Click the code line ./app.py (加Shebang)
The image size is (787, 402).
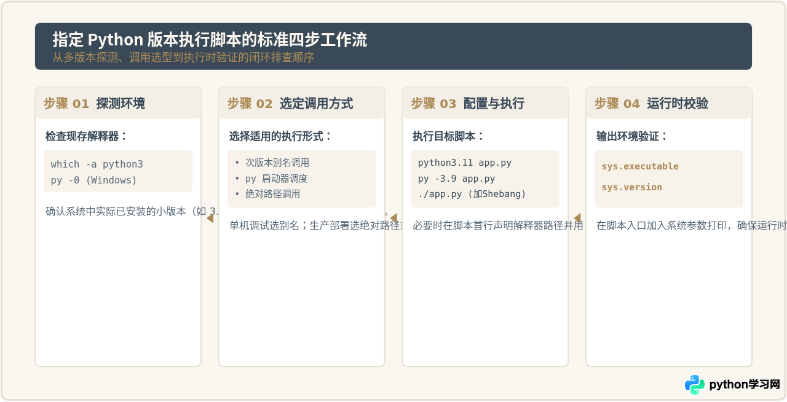pyautogui.click(x=472, y=194)
